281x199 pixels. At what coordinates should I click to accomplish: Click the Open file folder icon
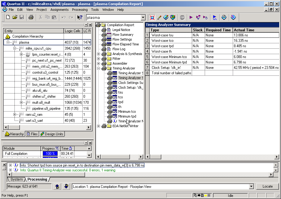15,17
